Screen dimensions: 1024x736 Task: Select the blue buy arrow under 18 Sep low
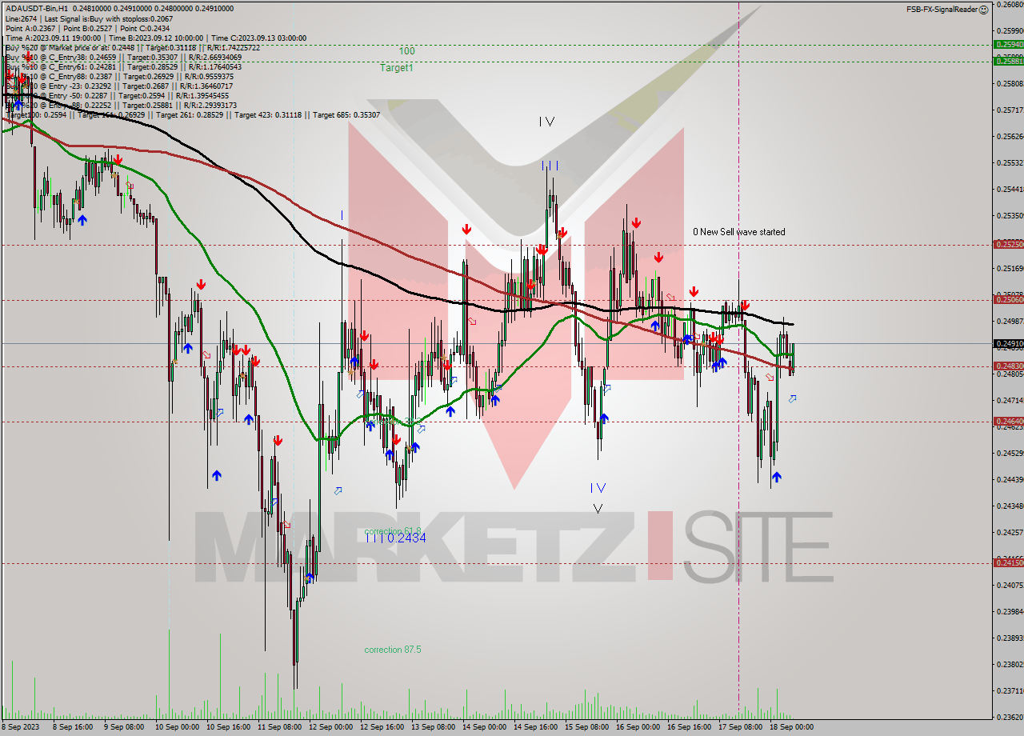(776, 477)
